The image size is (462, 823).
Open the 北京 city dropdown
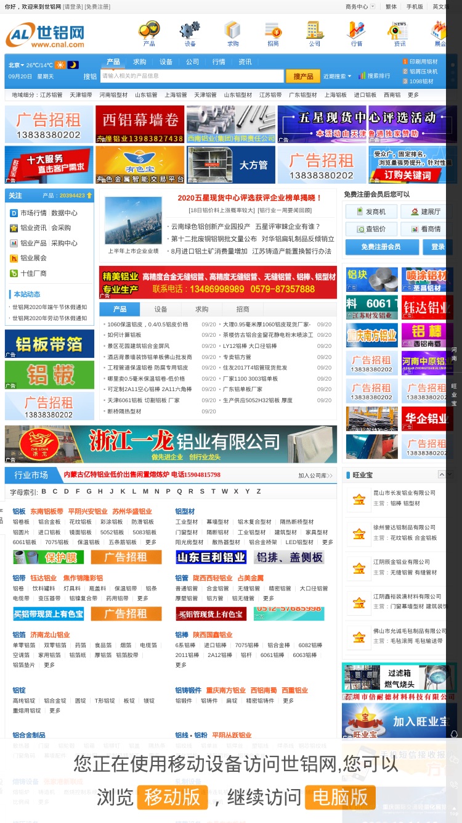[15, 65]
